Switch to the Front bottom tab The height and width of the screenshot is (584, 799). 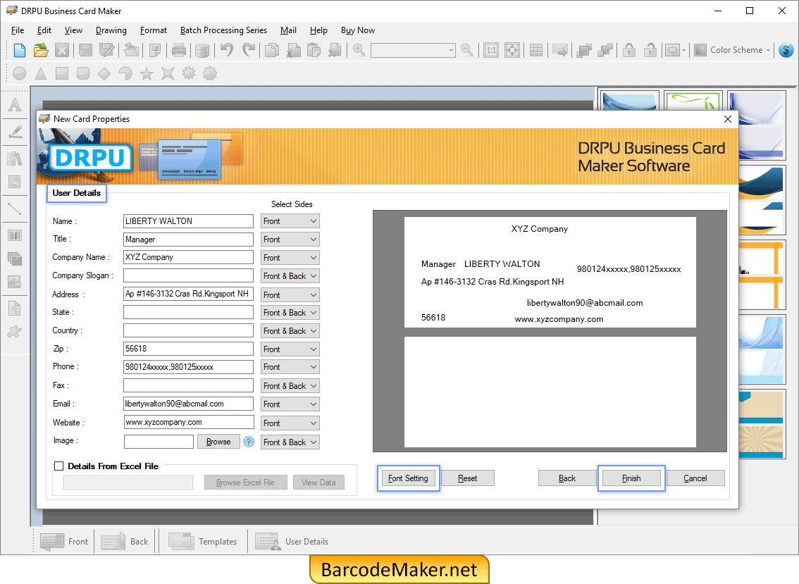(x=64, y=541)
